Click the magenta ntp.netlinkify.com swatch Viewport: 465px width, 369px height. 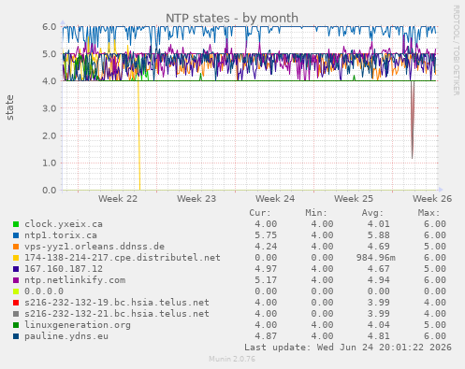tap(16, 280)
